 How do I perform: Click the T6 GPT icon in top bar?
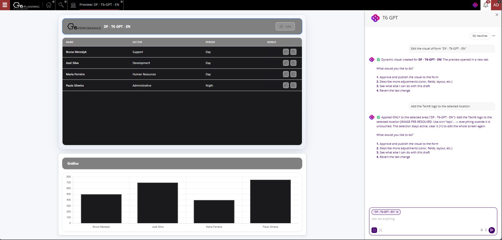pyautogui.click(x=475, y=5)
